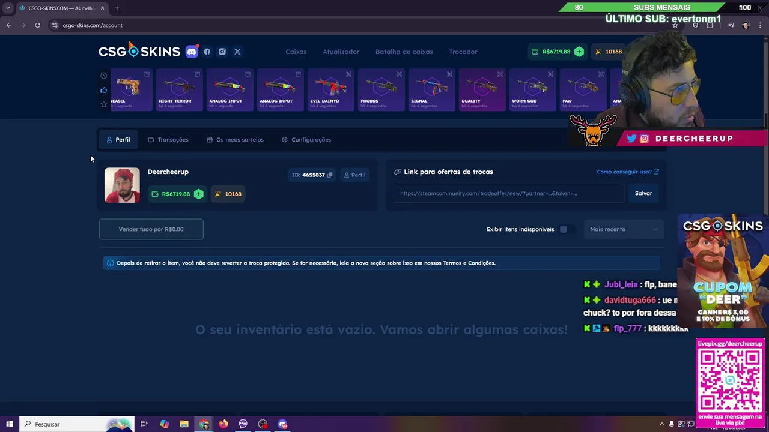Reload the page using the refresh icon
The image size is (769, 432).
37,25
